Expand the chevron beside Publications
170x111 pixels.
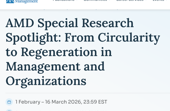(x=77, y=1)
